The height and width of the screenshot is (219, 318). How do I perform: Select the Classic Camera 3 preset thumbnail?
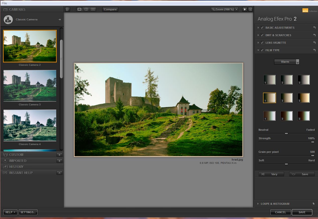point(30,86)
